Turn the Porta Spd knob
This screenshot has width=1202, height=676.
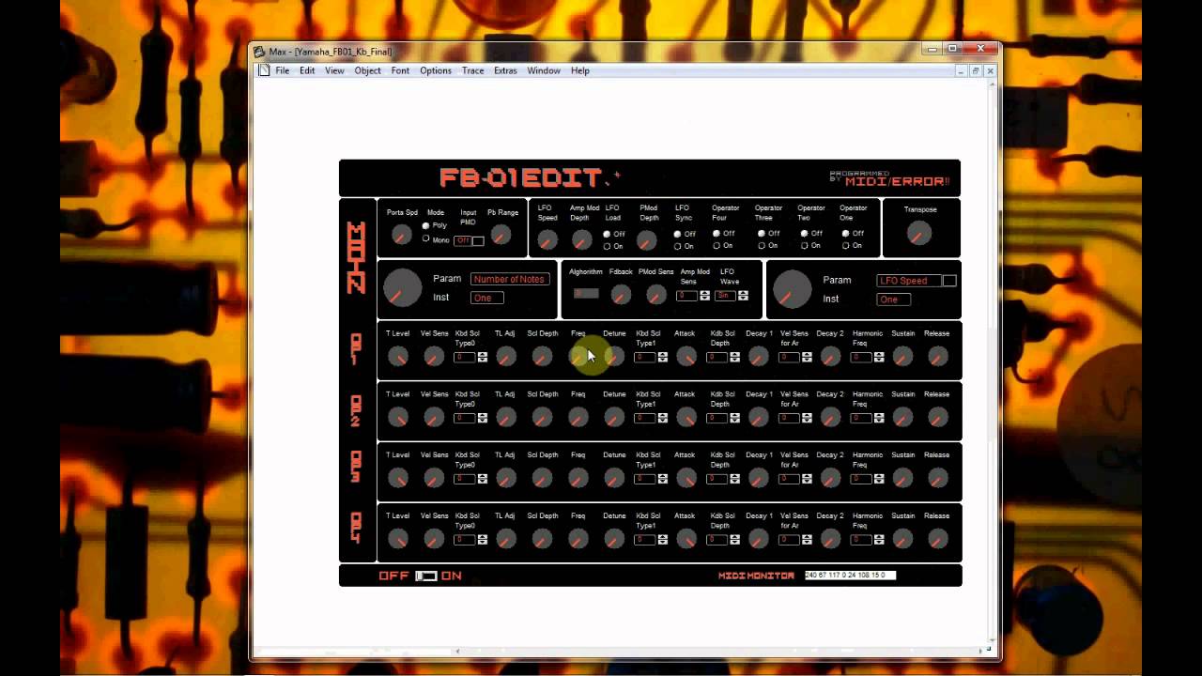[x=401, y=235]
